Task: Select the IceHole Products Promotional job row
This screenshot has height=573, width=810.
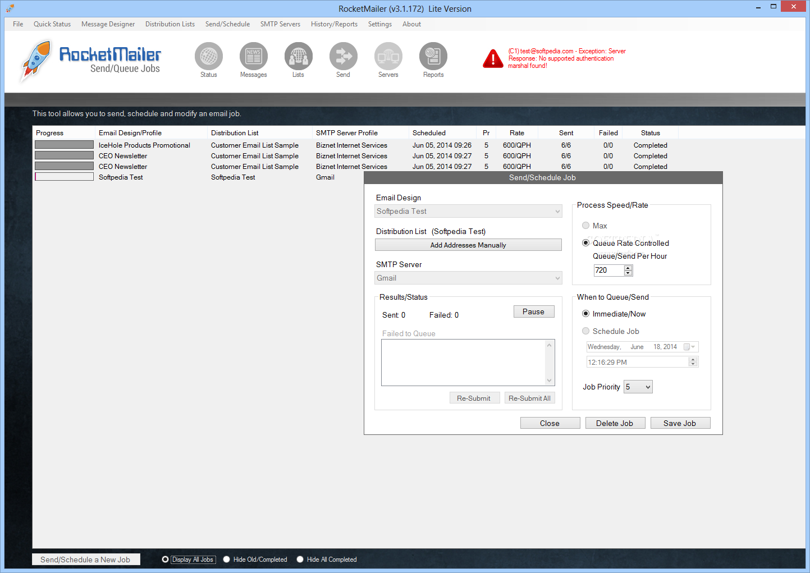Action: point(356,145)
